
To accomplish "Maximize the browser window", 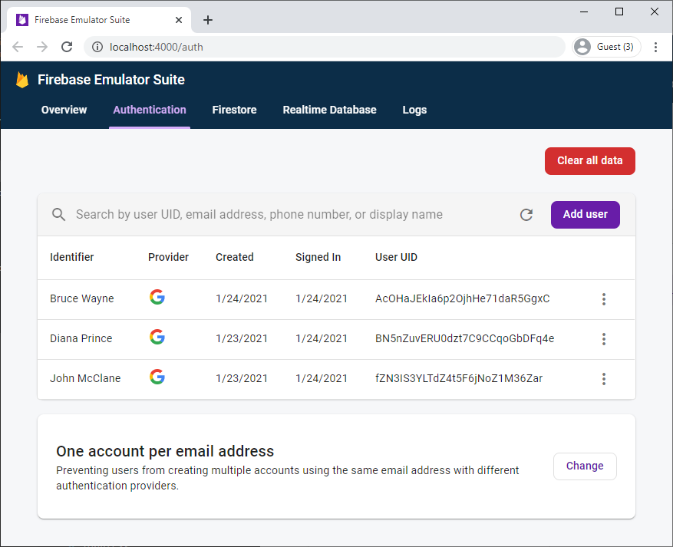I will click(x=619, y=12).
